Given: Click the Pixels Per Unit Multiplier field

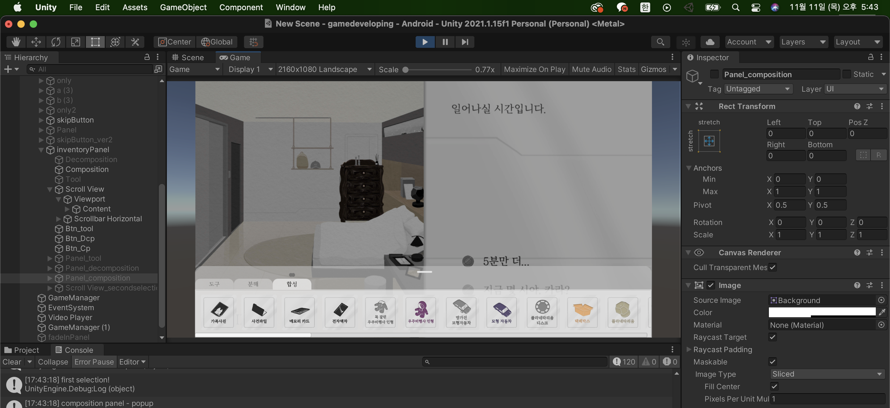Looking at the screenshot, I should click(827, 398).
